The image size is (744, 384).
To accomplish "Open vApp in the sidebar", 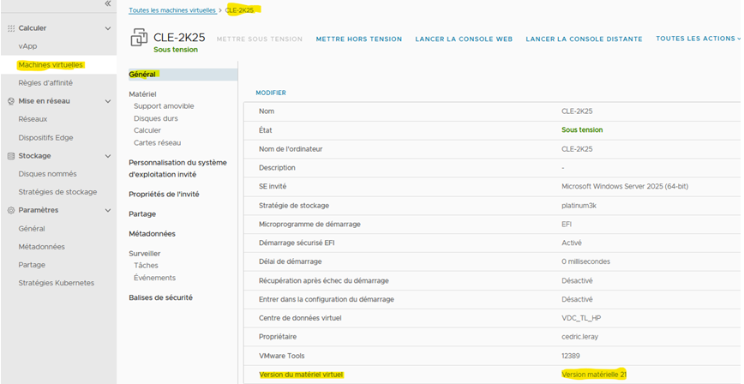I will [x=27, y=46].
